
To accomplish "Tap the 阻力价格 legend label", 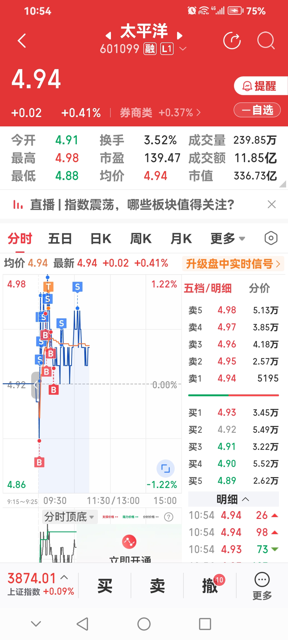I will point(130,517).
